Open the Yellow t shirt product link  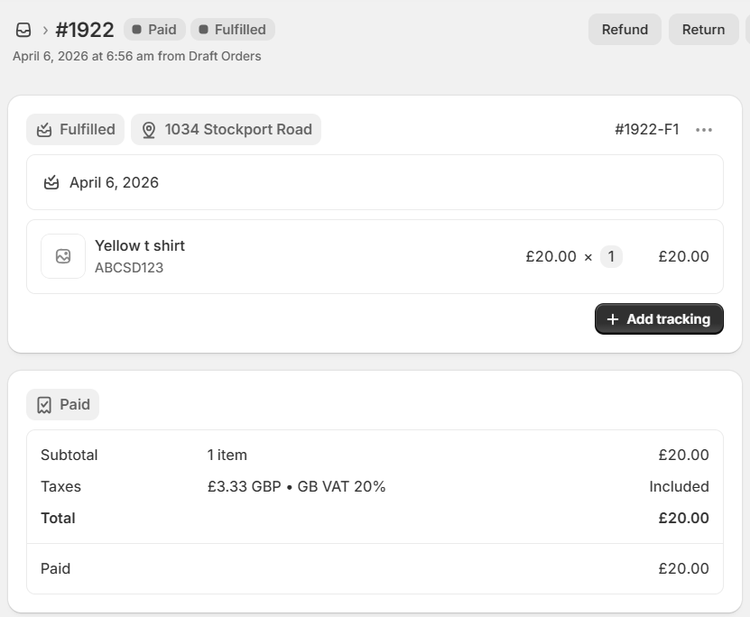coord(140,245)
